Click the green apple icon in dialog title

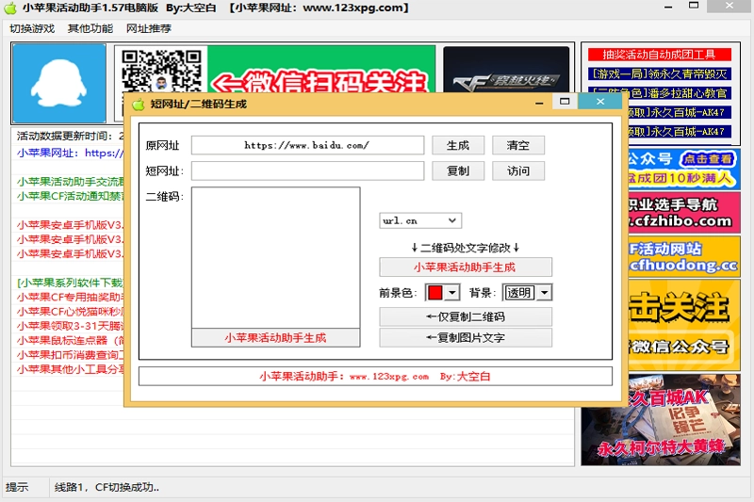[x=138, y=104]
